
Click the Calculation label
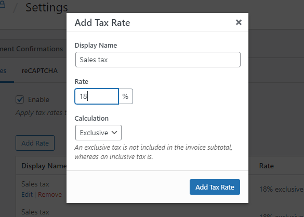91,118
